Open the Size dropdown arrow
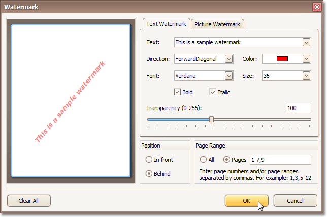The image size is (327, 217). coord(306,76)
